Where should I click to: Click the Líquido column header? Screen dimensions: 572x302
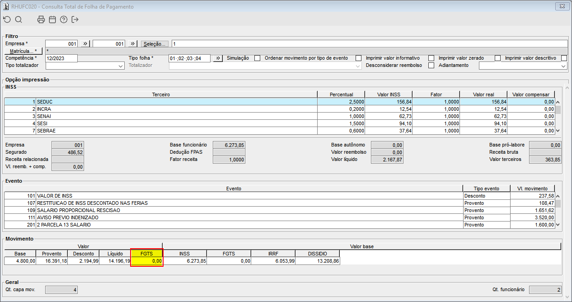point(115,254)
